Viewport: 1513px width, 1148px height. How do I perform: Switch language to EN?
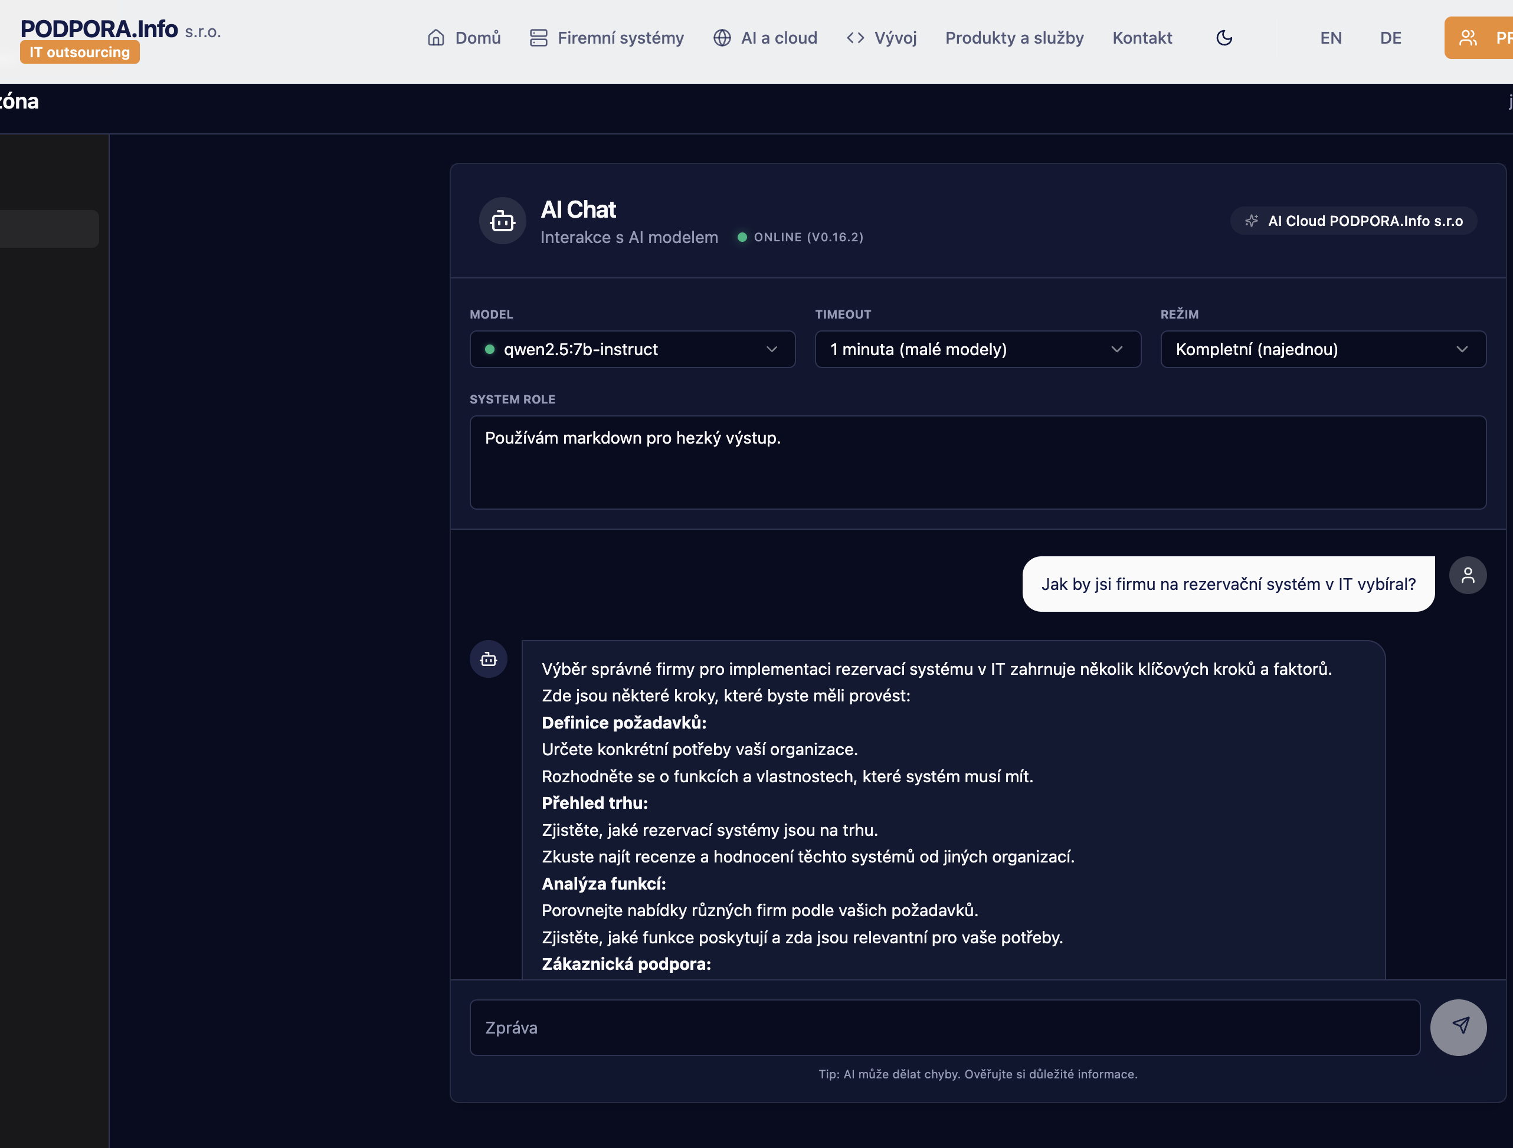tap(1331, 38)
